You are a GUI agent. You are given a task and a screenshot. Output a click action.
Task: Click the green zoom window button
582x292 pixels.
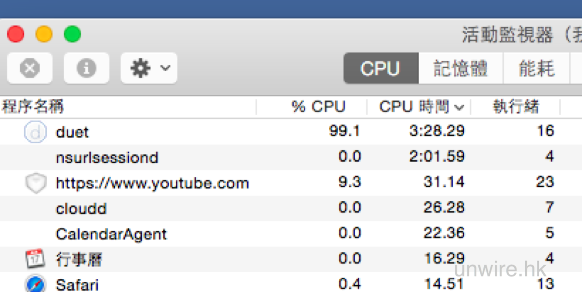click(x=72, y=34)
